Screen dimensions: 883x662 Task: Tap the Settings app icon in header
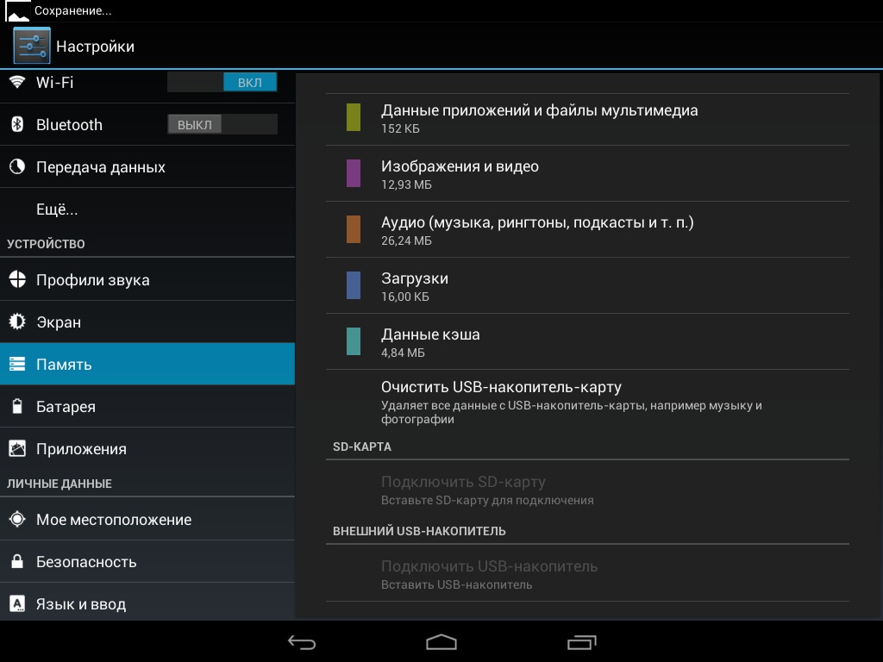(31, 46)
